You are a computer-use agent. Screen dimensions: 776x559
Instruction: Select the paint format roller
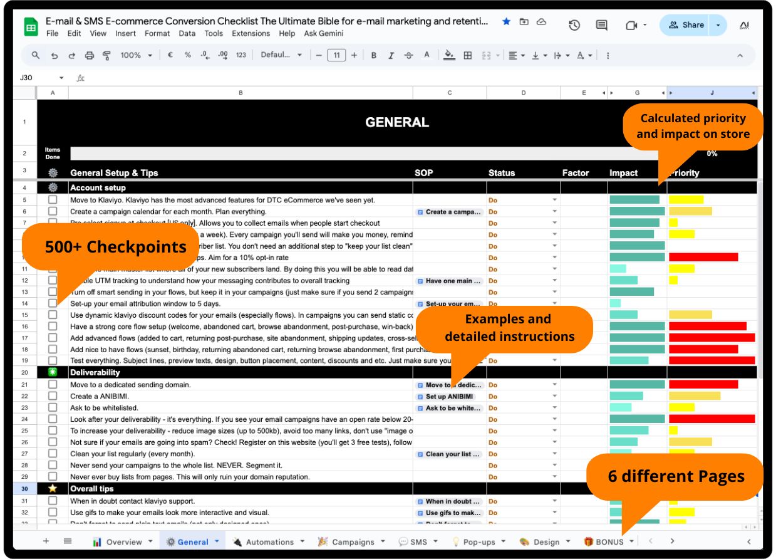tap(106, 55)
